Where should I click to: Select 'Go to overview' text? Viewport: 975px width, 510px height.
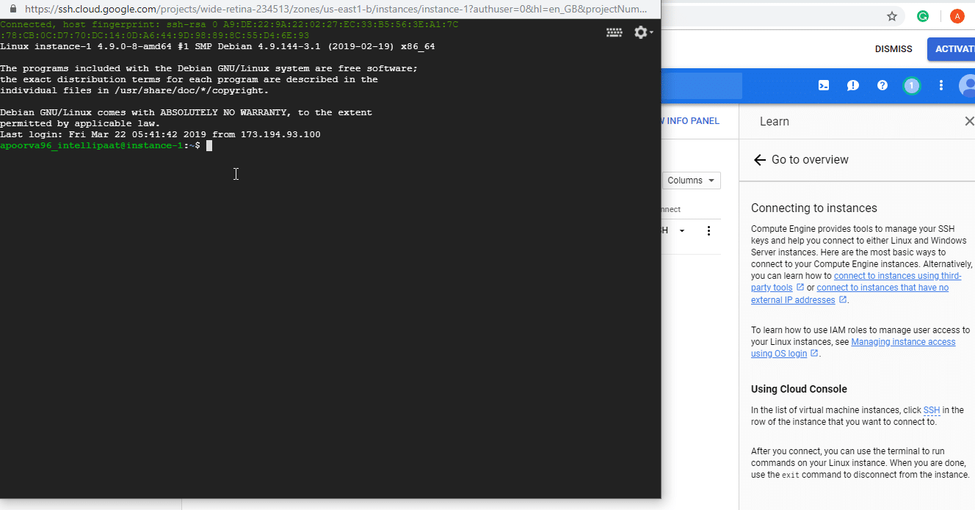point(810,160)
